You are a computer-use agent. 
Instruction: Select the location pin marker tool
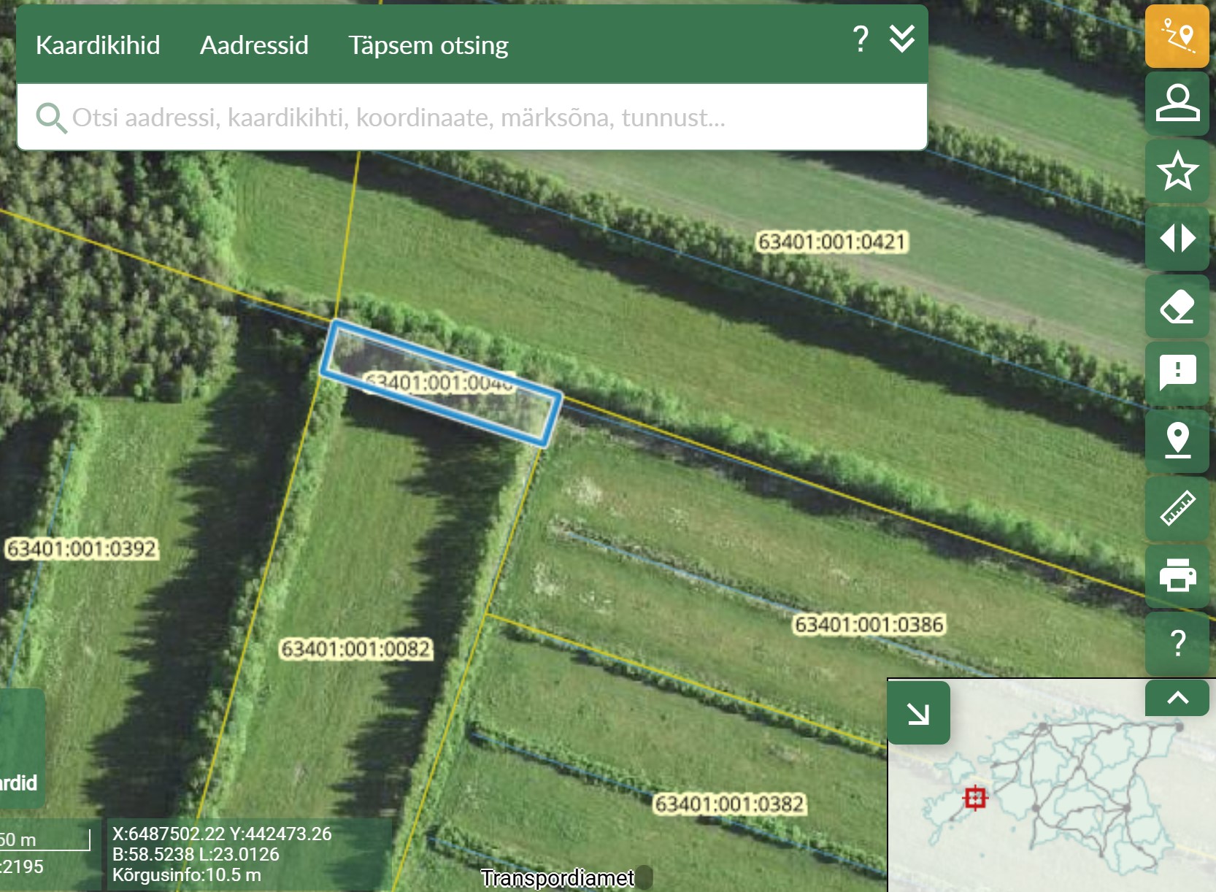tap(1177, 440)
